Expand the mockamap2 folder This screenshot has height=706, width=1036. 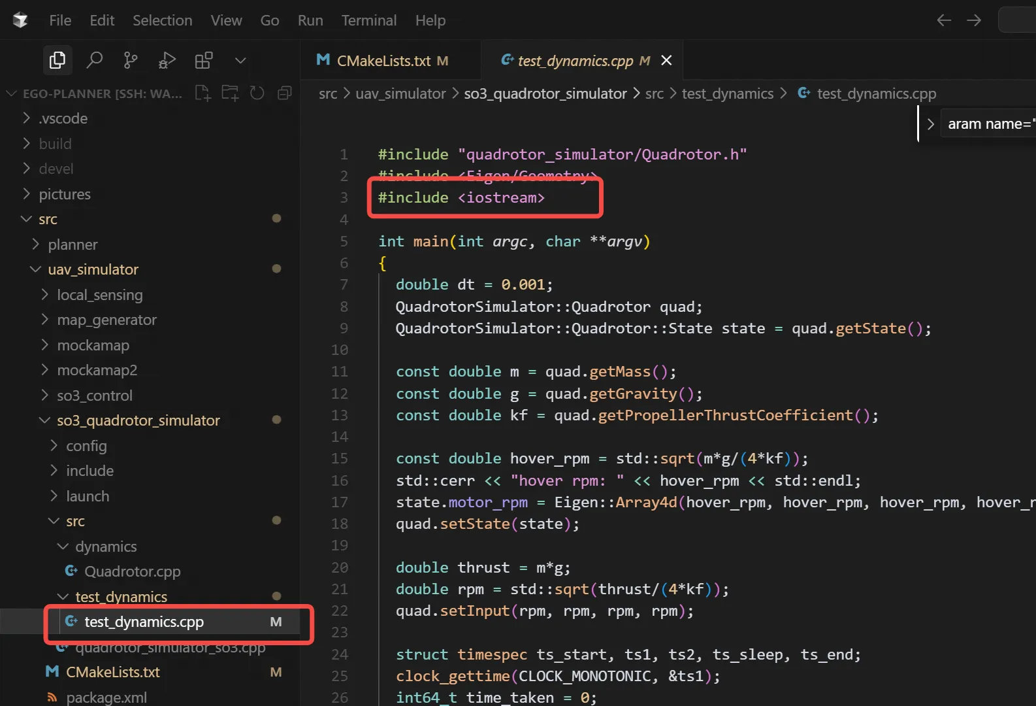pyautogui.click(x=97, y=370)
